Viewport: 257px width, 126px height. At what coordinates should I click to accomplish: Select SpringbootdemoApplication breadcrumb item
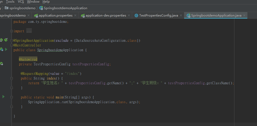pyautogui.click(x=65, y=8)
